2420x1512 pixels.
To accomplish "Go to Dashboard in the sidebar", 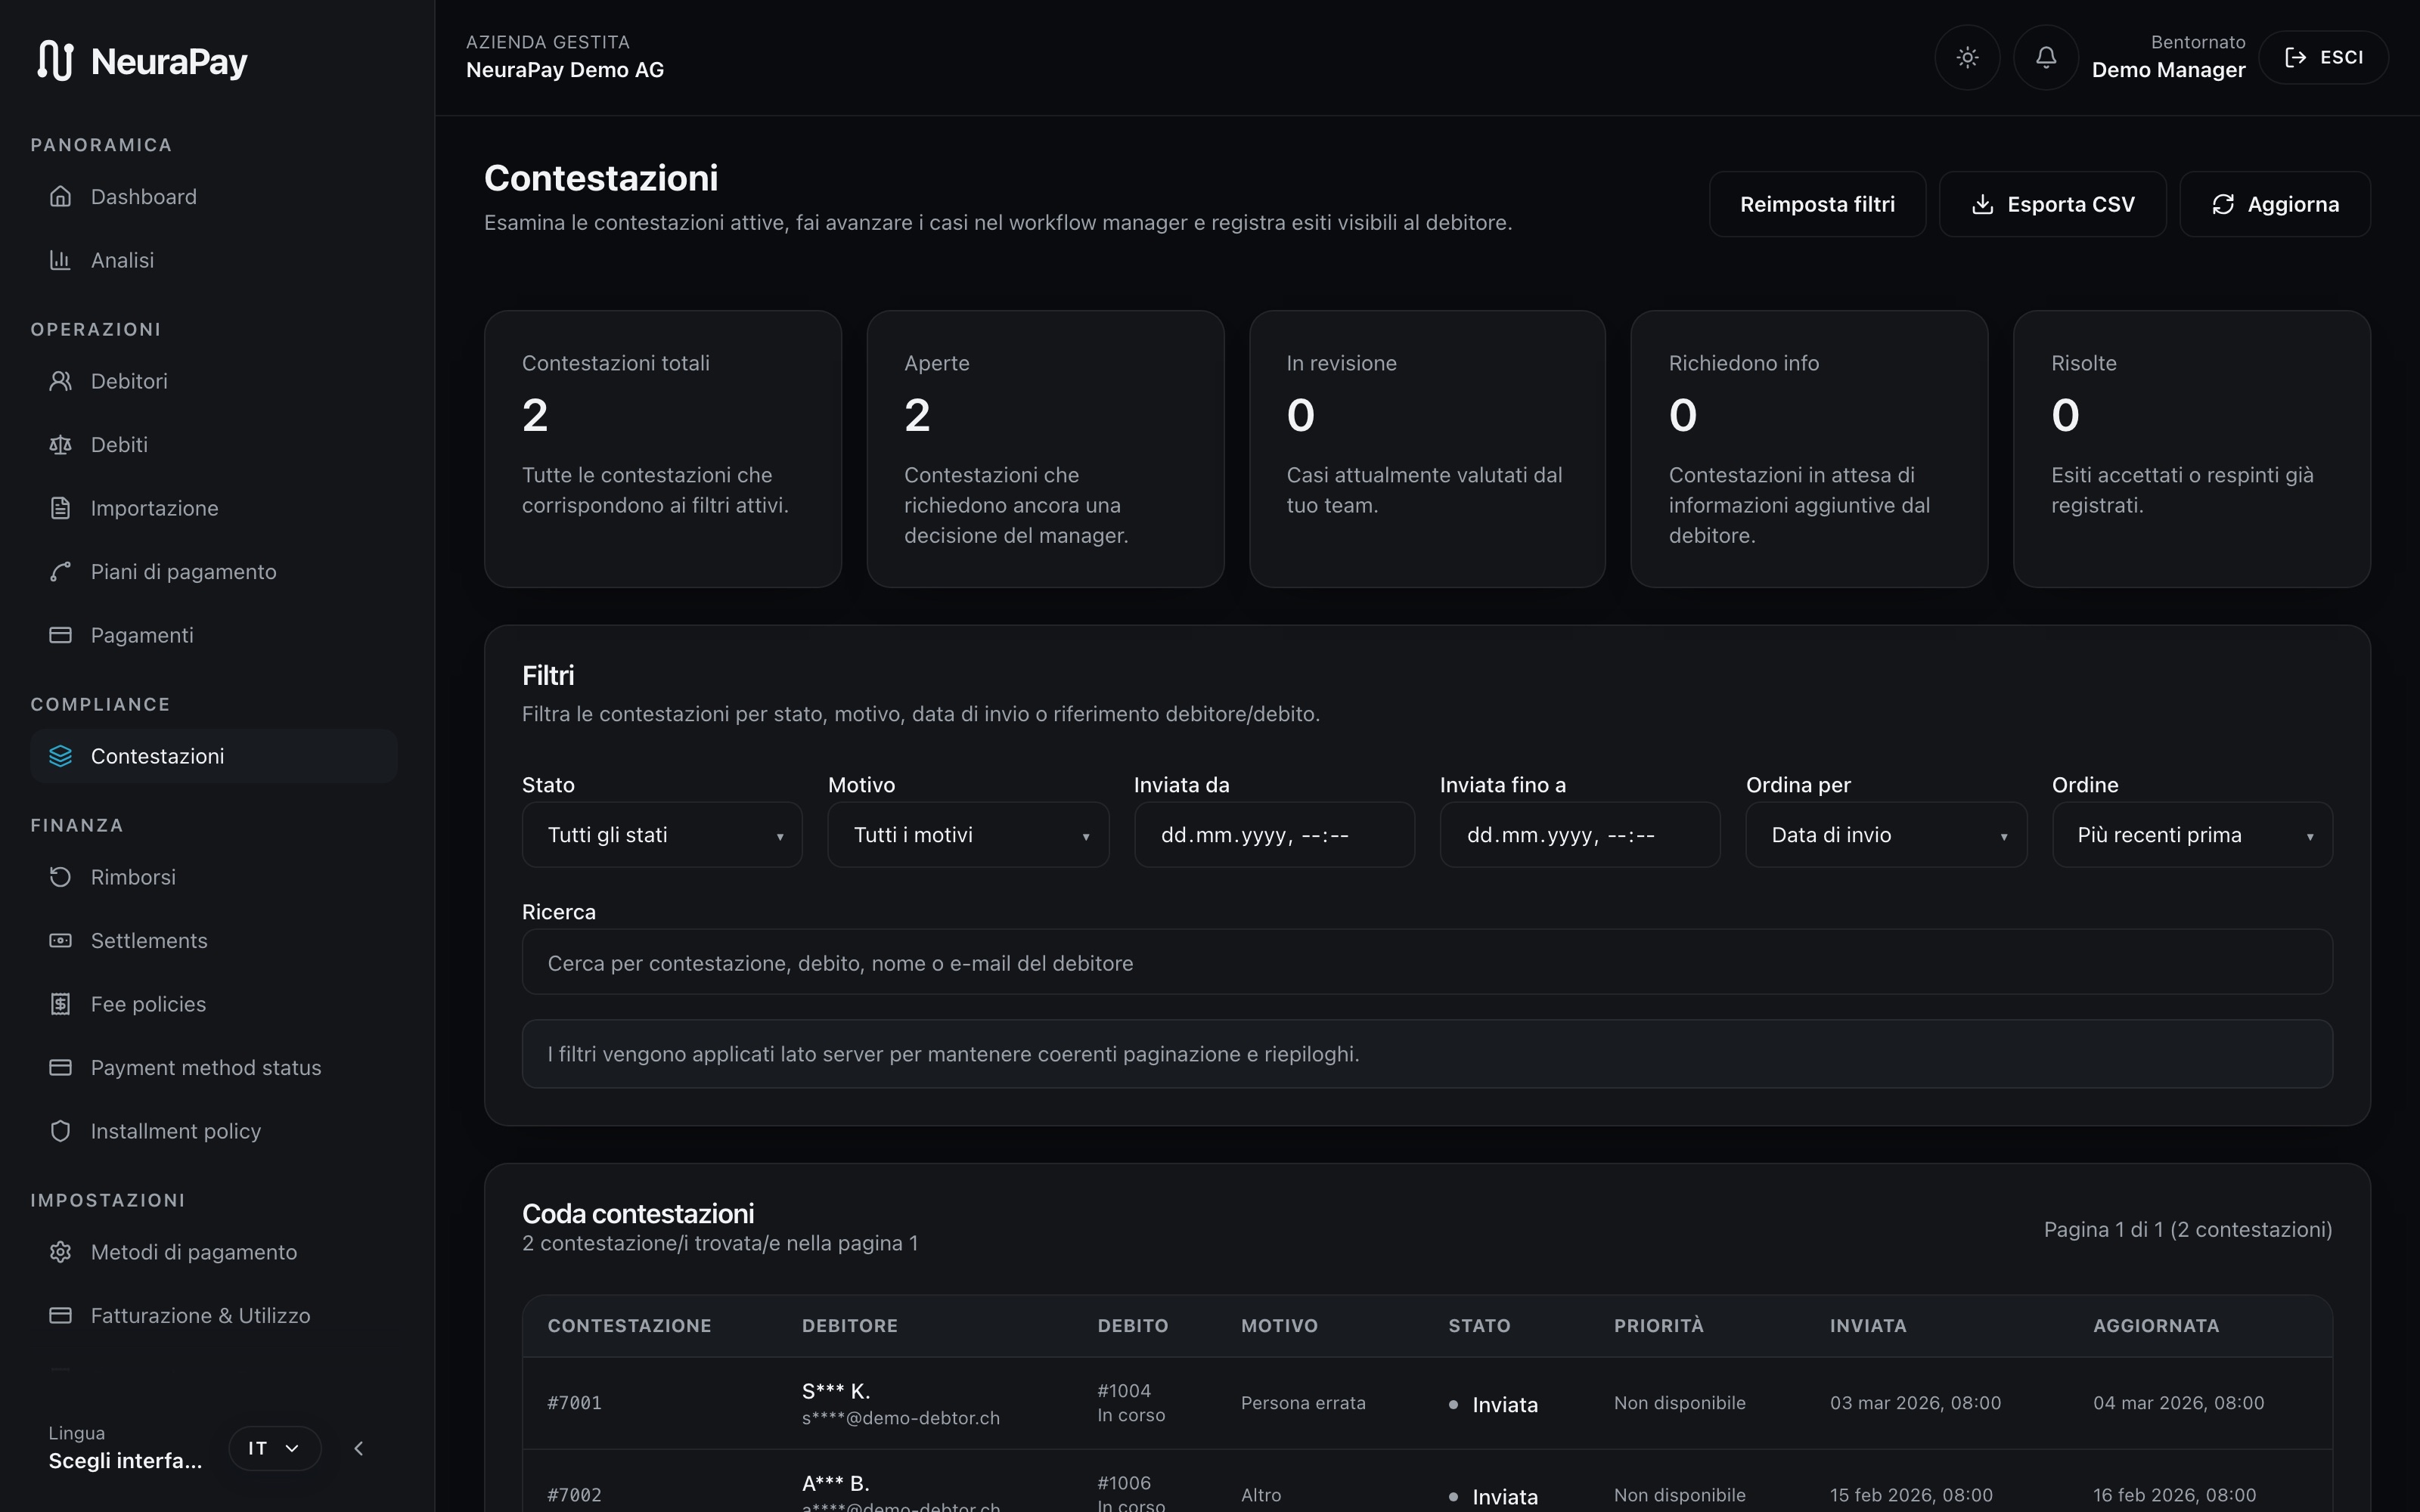I will pyautogui.click(x=214, y=197).
